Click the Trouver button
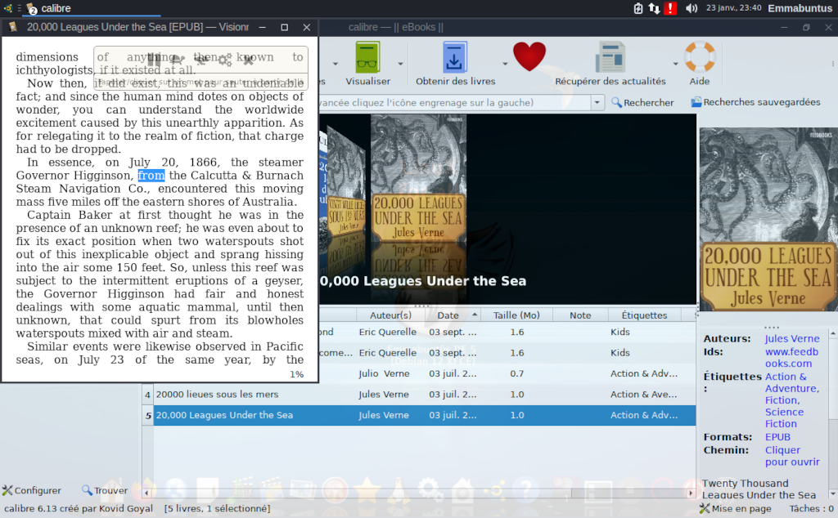This screenshot has height=518, width=838. tap(105, 490)
